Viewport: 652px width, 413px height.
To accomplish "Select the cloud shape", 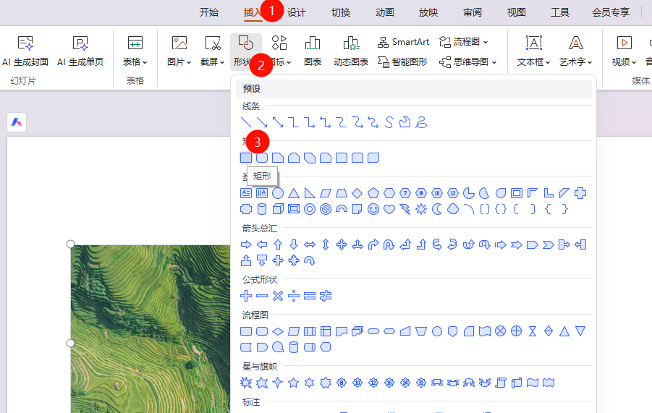I will coord(453,209).
